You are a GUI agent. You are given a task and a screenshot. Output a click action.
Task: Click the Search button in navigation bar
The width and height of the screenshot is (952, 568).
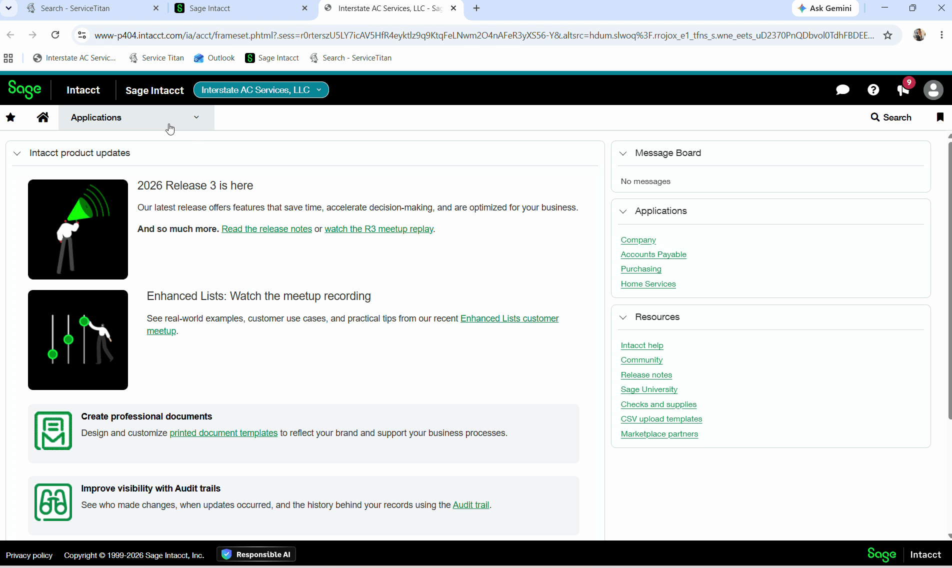[x=890, y=117]
